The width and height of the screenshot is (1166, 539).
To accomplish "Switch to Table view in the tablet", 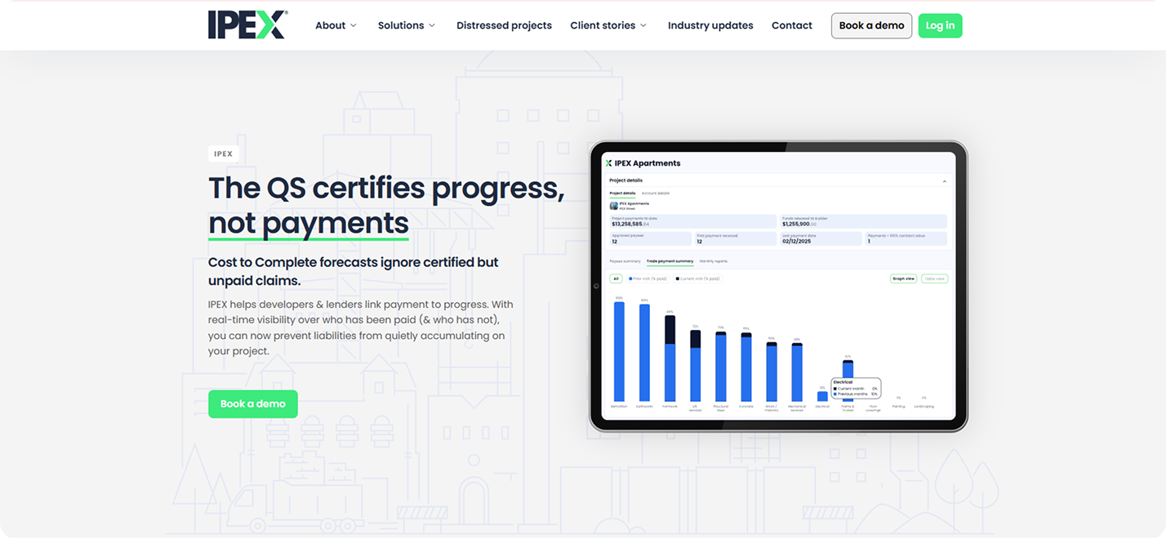I will point(935,278).
